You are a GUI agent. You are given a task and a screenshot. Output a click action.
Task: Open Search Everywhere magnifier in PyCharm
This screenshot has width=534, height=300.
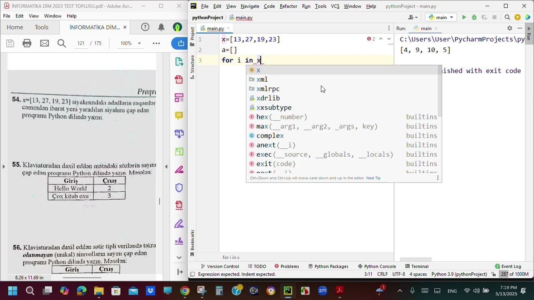coord(507,17)
